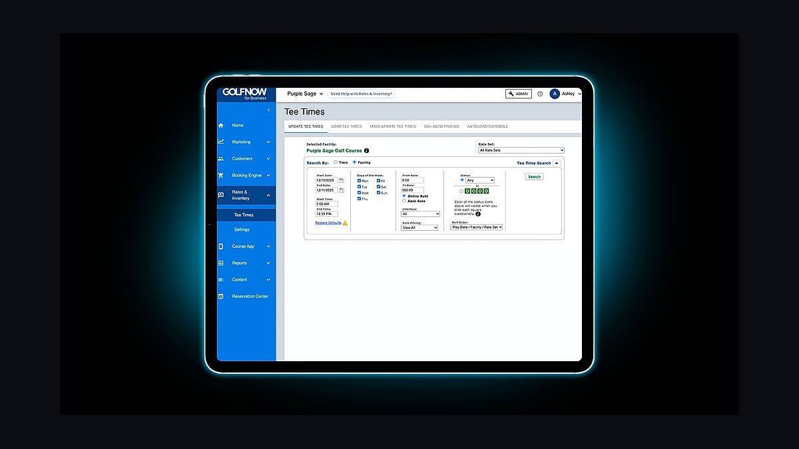Click the first green status square
Image resolution: width=799 pixels, height=449 pixels.
tap(467, 191)
